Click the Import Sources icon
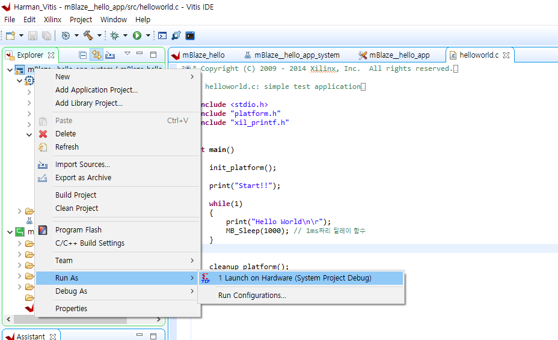Screen dimensions: 558x340 [x=43, y=165]
